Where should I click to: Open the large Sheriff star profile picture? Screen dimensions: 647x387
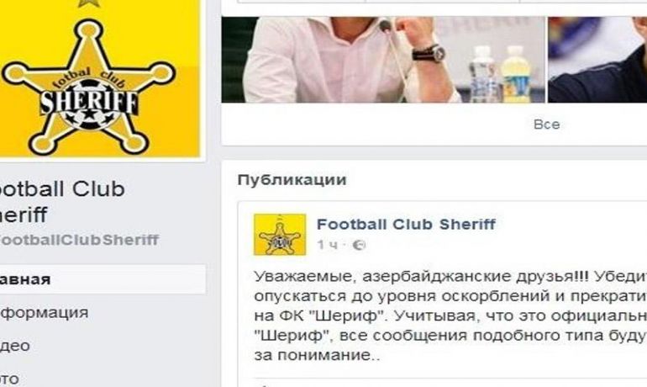pyautogui.click(x=99, y=78)
